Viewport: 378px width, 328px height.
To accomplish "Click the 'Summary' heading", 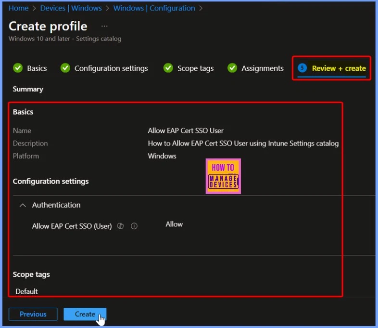I will click(28, 89).
